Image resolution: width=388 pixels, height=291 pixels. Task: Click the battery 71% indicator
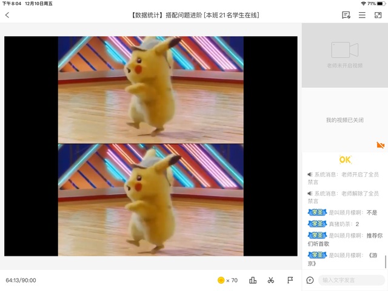[376, 4]
